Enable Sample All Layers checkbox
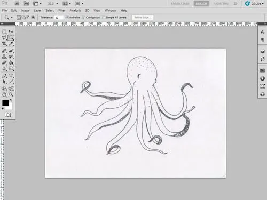The height and width of the screenshot is (200, 267). coord(104,17)
